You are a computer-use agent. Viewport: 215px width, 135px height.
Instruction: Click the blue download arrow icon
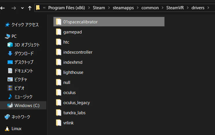pos(10,53)
